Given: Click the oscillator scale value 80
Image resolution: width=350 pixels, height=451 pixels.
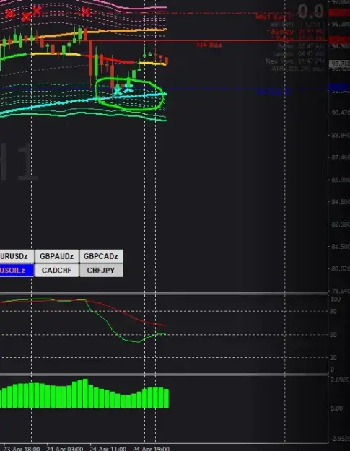Looking at the screenshot, I should 333,312.
